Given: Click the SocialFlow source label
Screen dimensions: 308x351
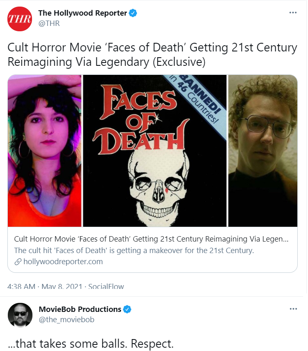Looking at the screenshot, I should pos(106,286).
